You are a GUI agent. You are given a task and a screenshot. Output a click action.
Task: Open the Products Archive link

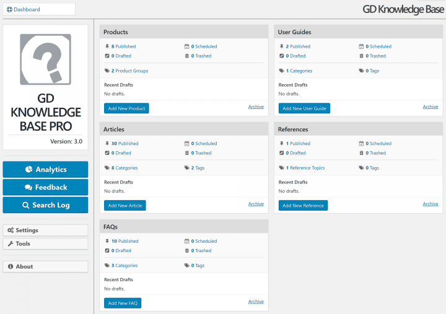[x=256, y=107]
